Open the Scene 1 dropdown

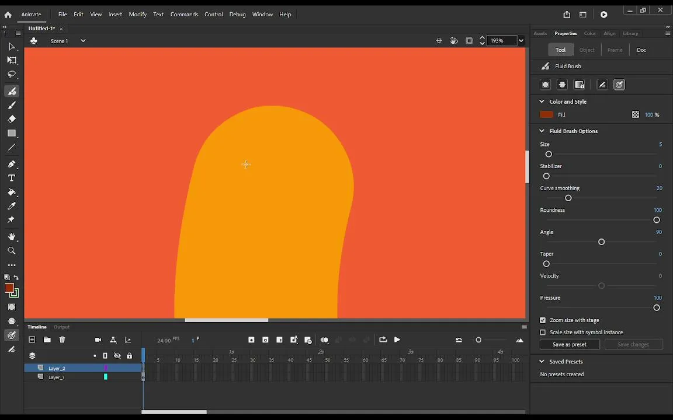click(x=84, y=41)
